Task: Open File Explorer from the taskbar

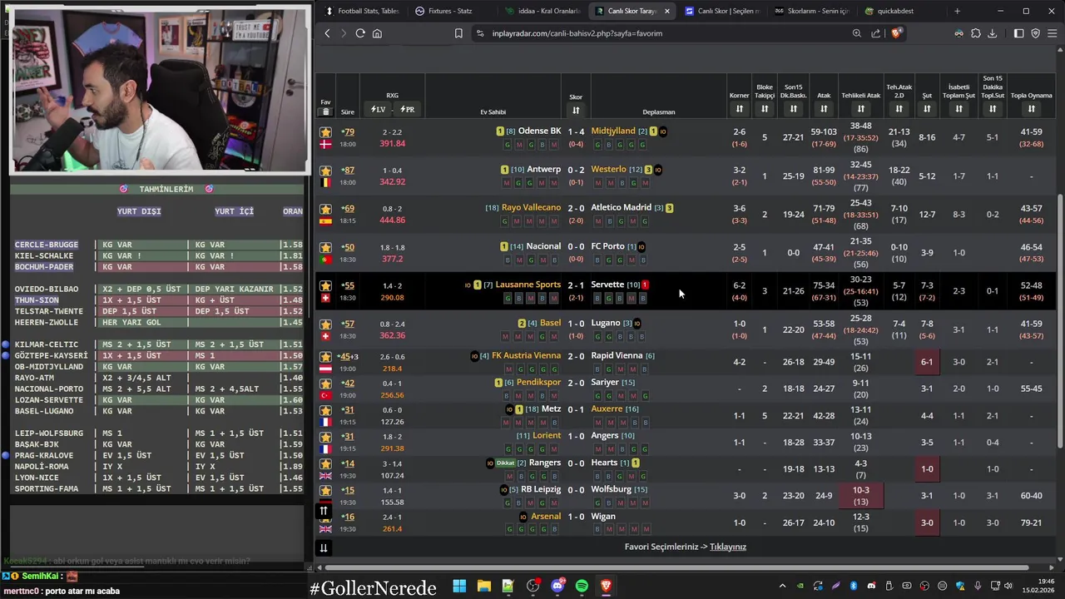Action: click(483, 586)
